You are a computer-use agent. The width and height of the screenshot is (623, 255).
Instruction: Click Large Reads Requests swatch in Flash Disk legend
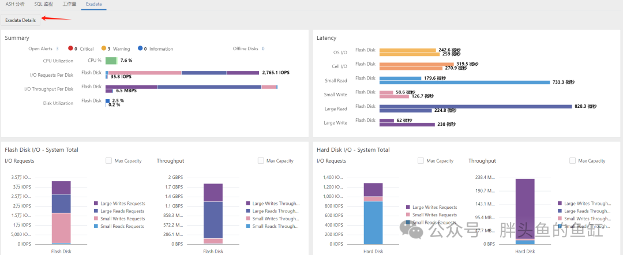pyautogui.click(x=96, y=211)
